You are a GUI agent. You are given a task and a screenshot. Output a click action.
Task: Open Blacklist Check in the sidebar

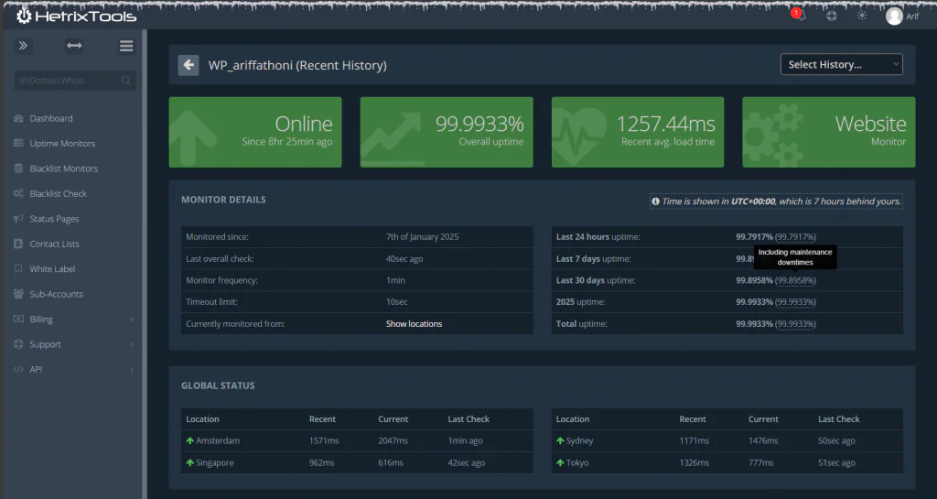pyautogui.click(x=58, y=193)
